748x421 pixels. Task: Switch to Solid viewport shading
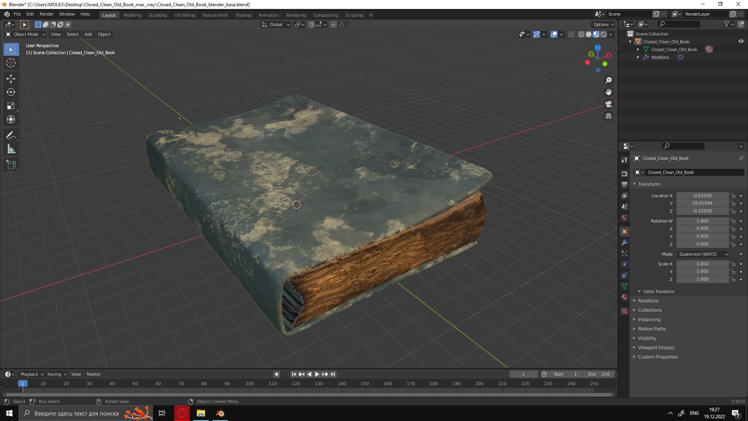tap(589, 34)
